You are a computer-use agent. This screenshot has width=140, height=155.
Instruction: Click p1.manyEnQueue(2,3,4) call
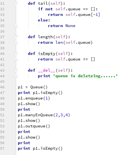point(44,115)
